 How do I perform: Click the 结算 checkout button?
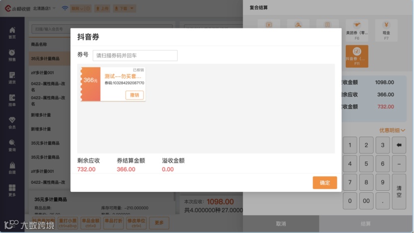[366, 224]
